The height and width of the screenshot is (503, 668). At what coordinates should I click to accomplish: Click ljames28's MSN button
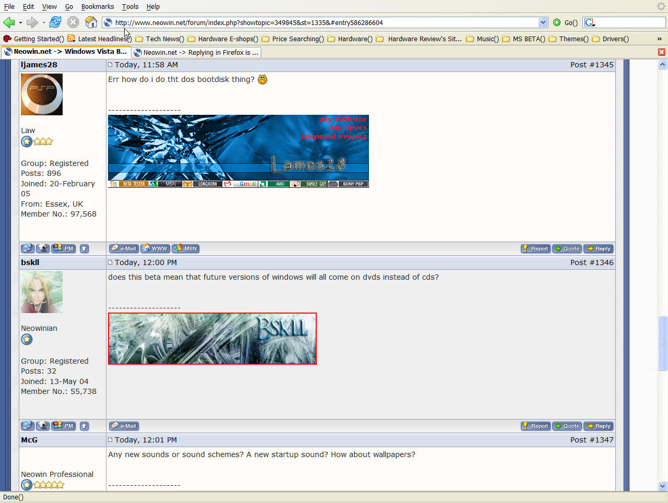pos(185,248)
